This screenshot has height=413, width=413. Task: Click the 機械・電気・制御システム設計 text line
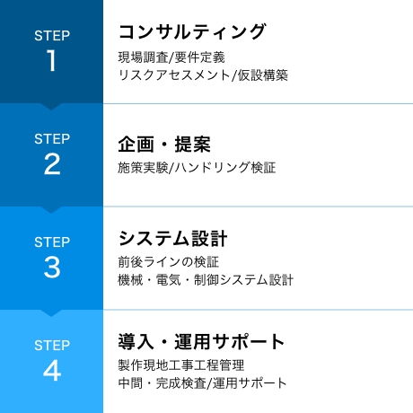(206, 280)
